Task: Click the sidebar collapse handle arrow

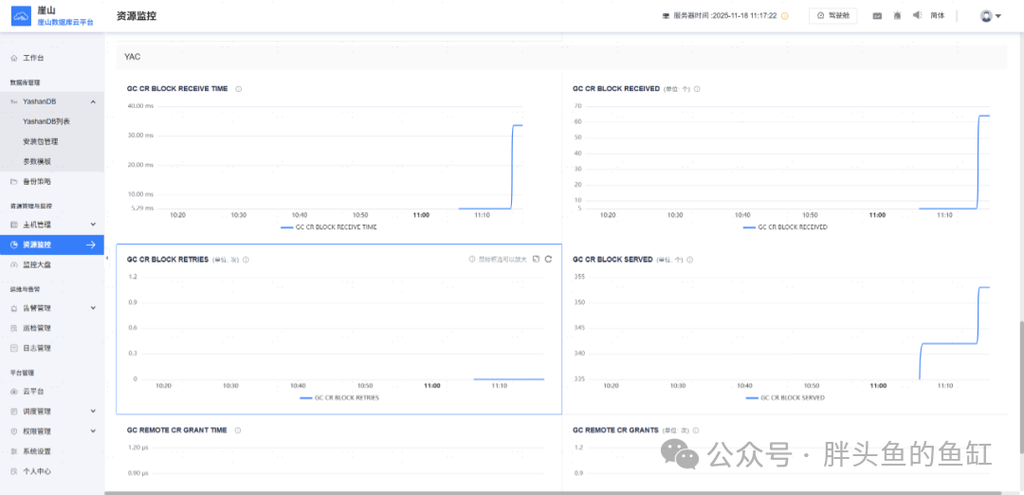Action: click(x=106, y=259)
